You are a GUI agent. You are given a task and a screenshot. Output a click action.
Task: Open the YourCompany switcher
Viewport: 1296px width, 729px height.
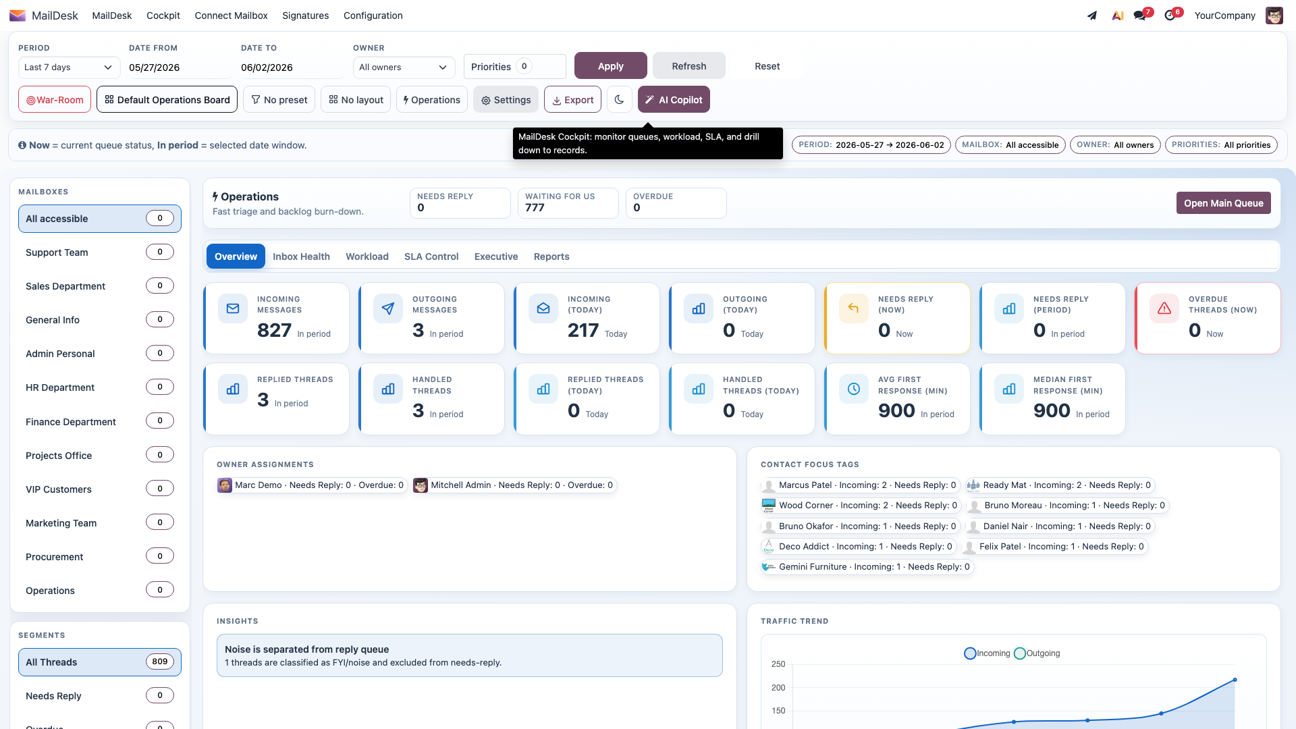coord(1224,16)
